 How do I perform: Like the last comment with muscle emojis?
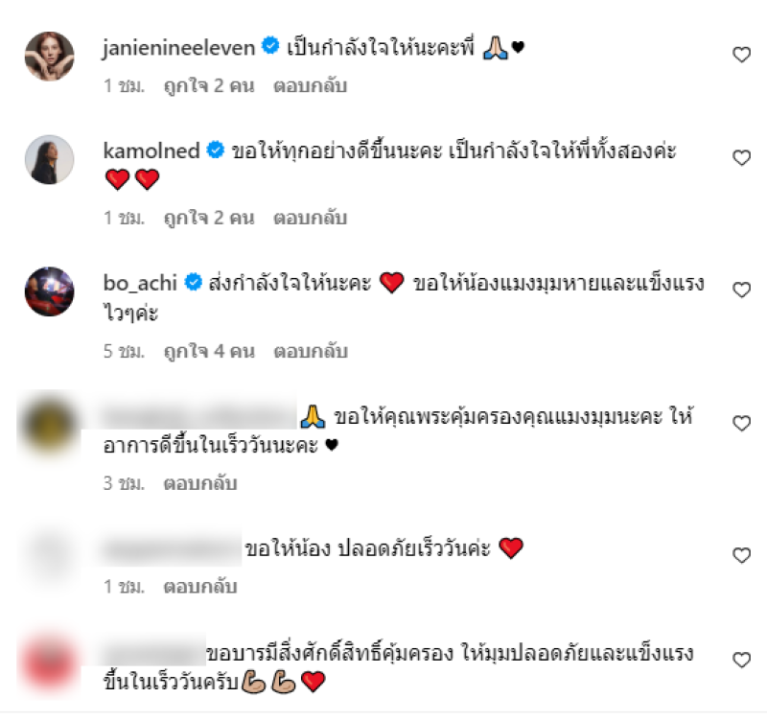[x=741, y=661]
